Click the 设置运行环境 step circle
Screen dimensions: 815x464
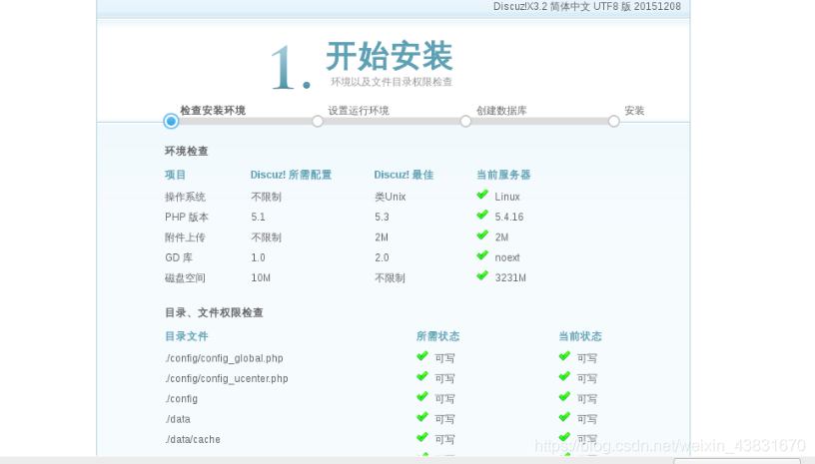318,121
